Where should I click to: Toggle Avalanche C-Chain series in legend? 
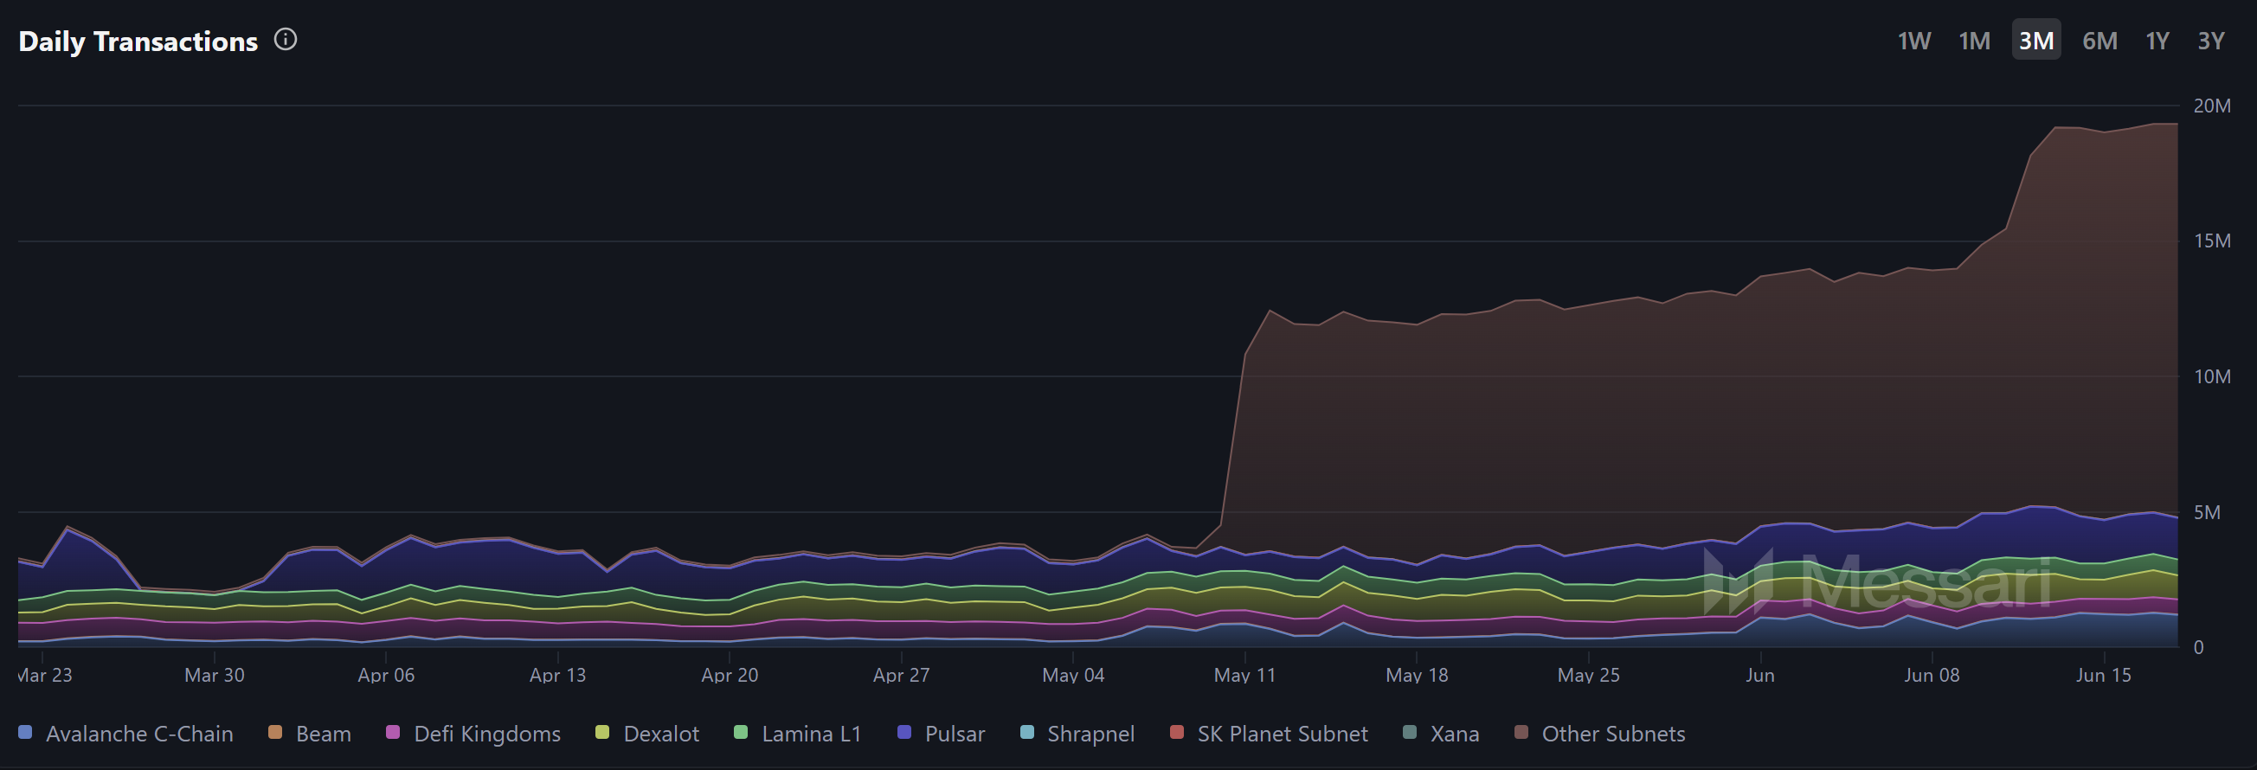coord(125,733)
